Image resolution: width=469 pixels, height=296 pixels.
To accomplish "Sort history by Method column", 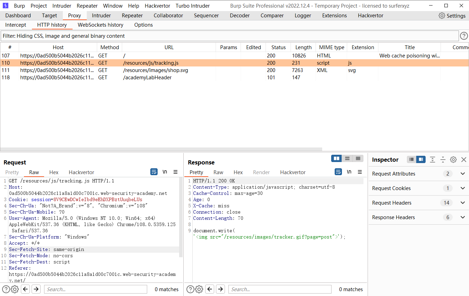I will point(110,47).
